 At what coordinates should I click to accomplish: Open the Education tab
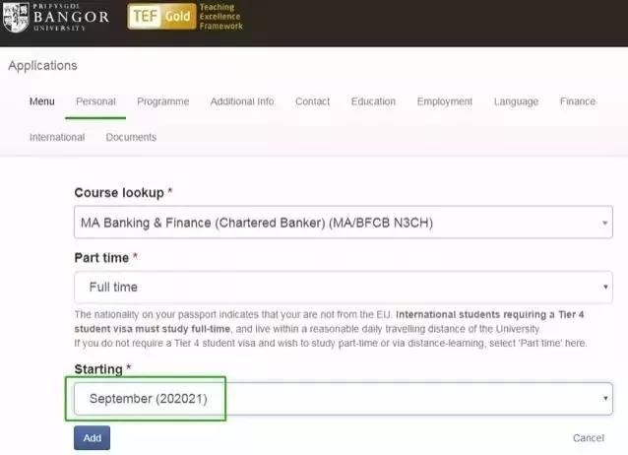click(x=373, y=101)
